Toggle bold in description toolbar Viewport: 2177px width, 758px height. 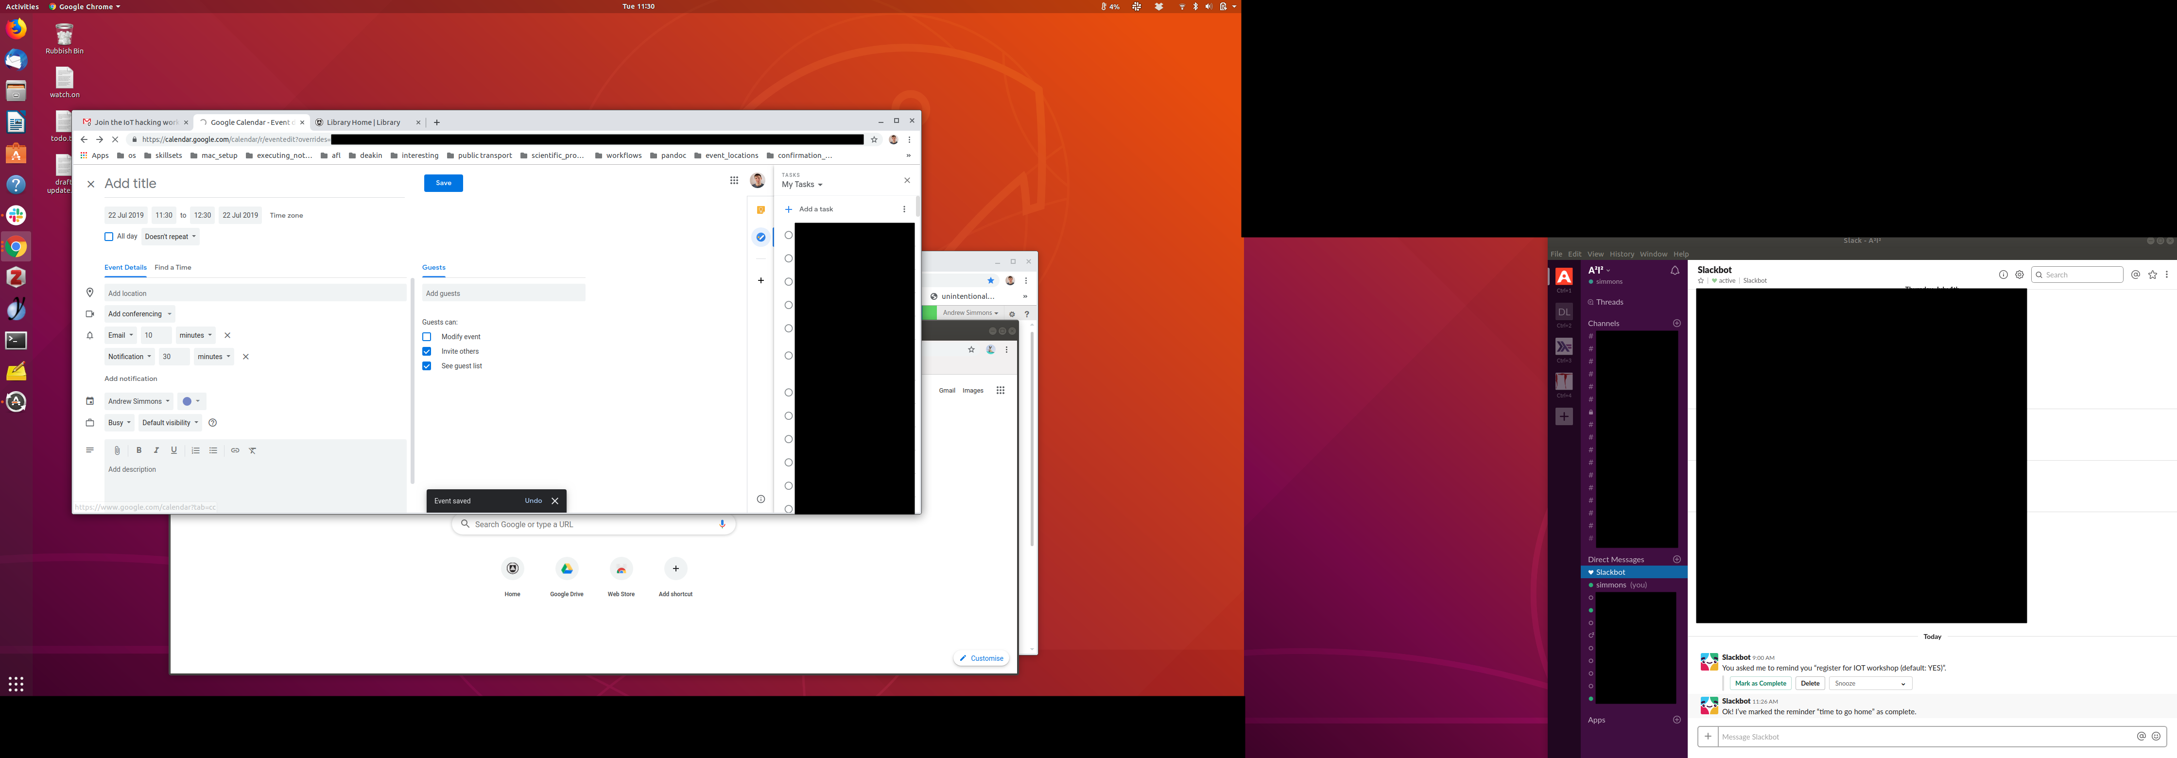click(138, 450)
